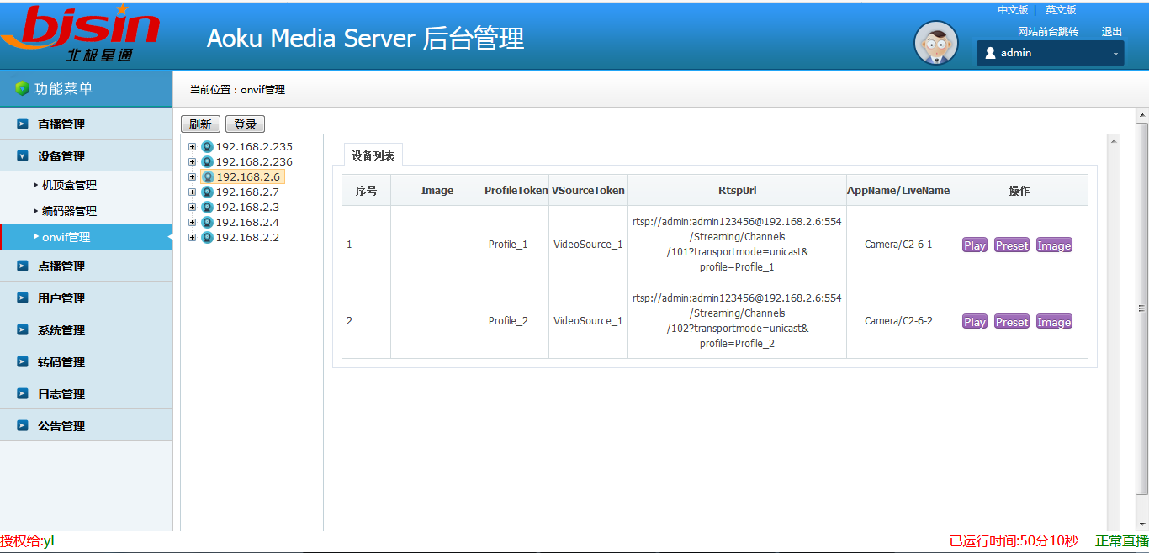The width and height of the screenshot is (1149, 553).
Task: Click the Camera/C2-6-2 cell
Action: click(898, 320)
